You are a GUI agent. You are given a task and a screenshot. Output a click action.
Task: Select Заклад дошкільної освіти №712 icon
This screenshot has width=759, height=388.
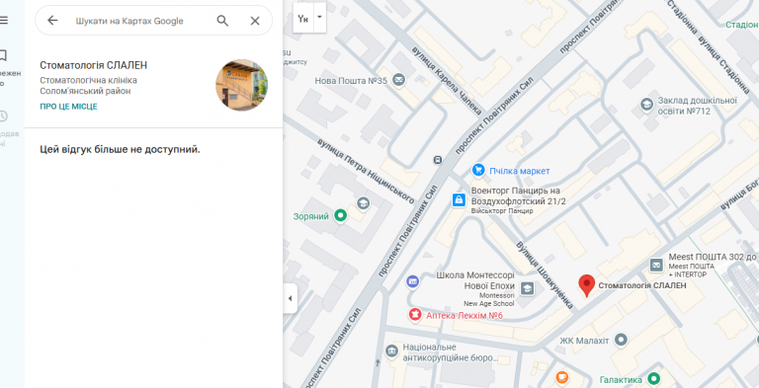646,105
